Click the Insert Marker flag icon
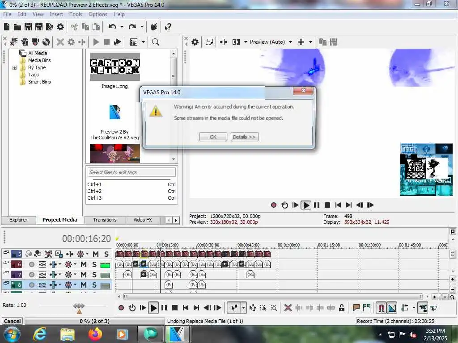Image resolution: width=458 pixels, height=343 pixels. [356, 308]
